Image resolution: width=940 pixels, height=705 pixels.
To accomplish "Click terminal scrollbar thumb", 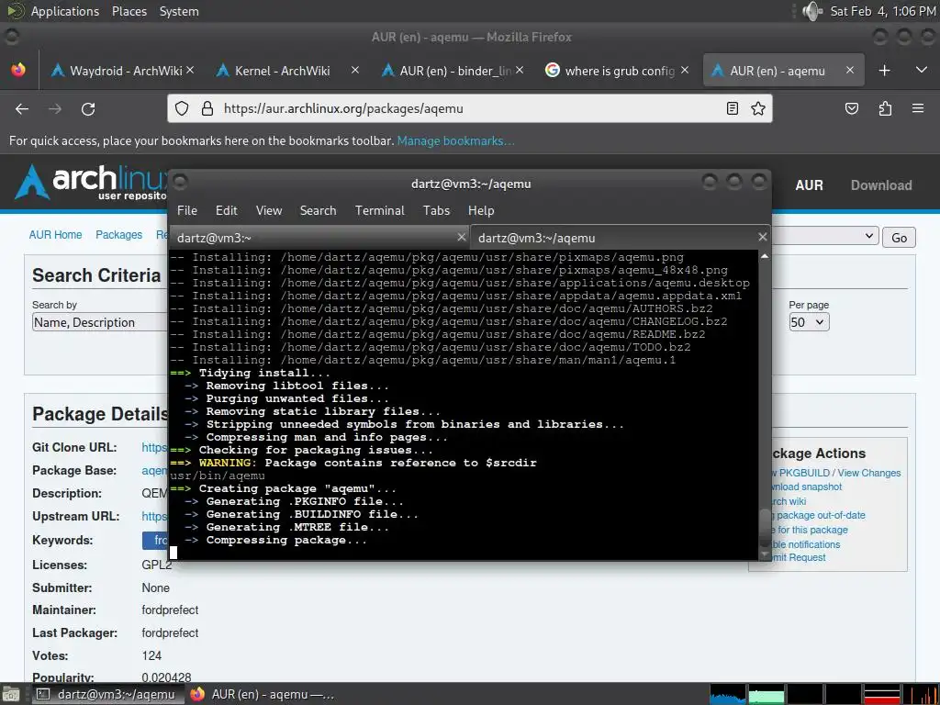I will (765, 526).
